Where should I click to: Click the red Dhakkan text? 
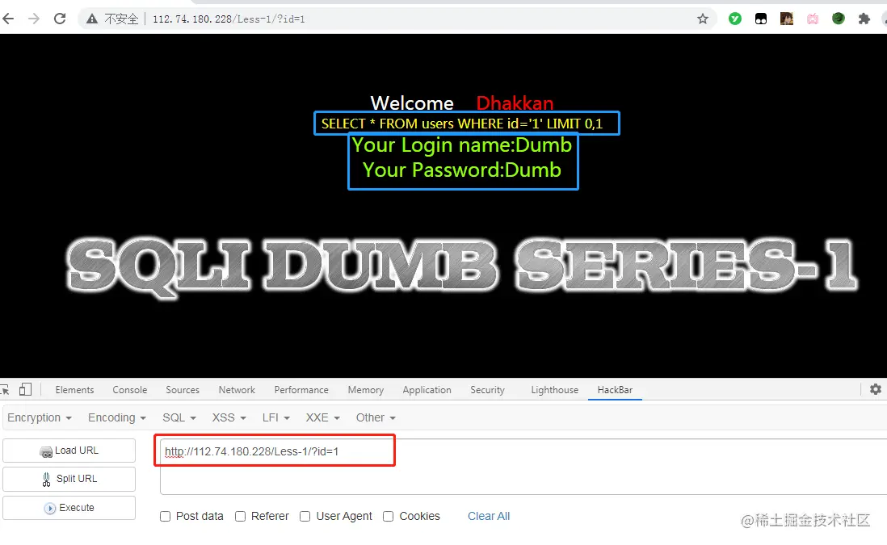(x=515, y=103)
